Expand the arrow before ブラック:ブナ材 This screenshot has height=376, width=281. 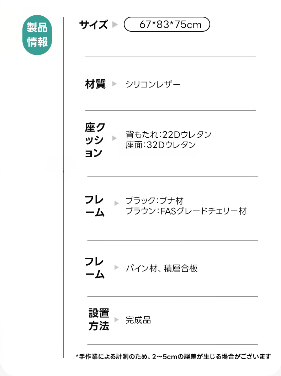(116, 203)
